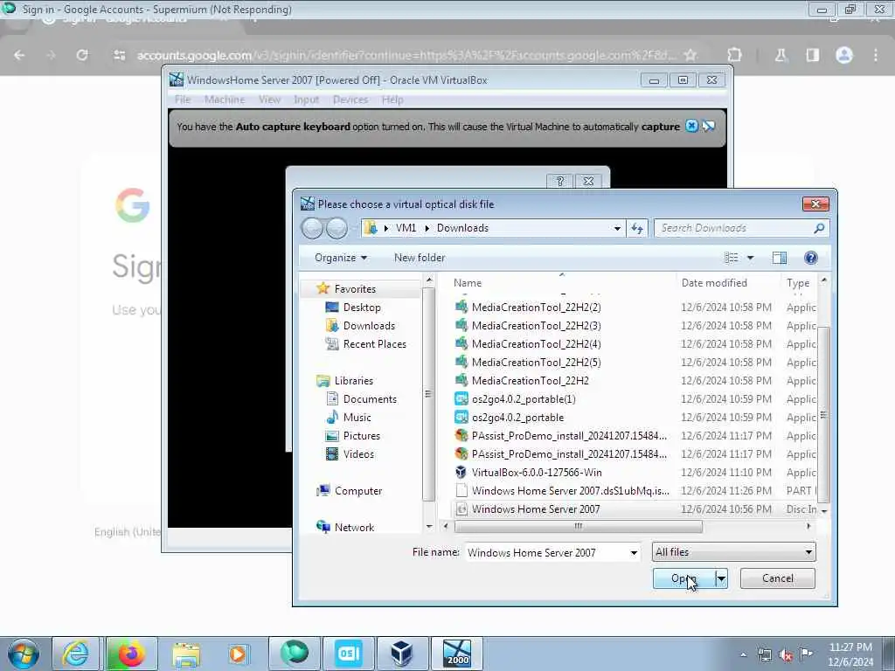Launch Firefox from the taskbar
The height and width of the screenshot is (671, 895).
click(131, 654)
